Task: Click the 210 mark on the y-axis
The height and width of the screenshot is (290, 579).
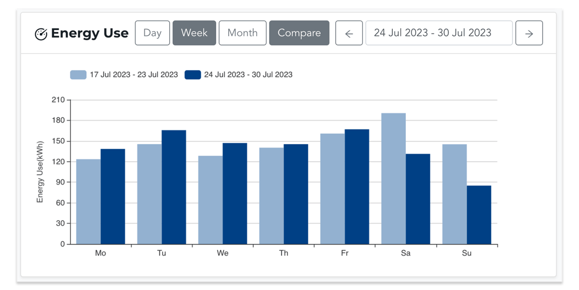Action: coord(58,99)
